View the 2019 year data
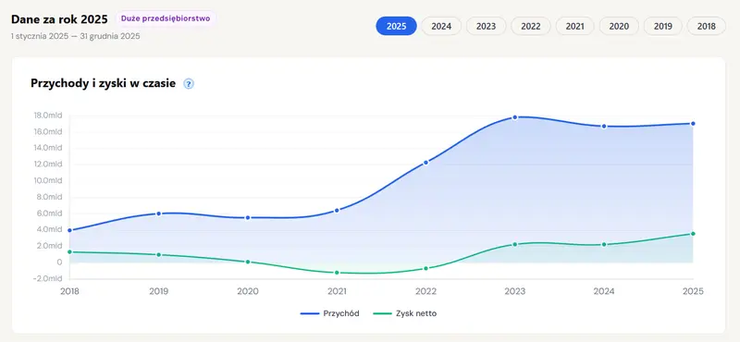This screenshot has height=342, width=740. click(x=663, y=26)
